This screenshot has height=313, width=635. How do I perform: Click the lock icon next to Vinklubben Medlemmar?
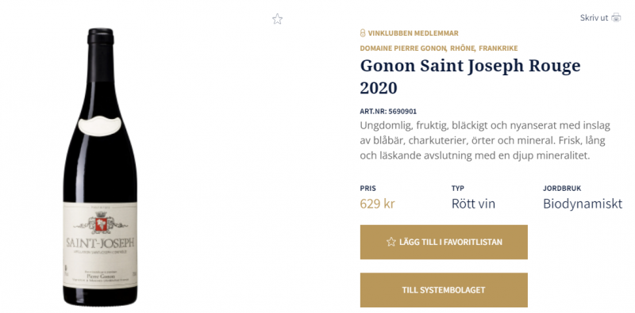point(363,33)
